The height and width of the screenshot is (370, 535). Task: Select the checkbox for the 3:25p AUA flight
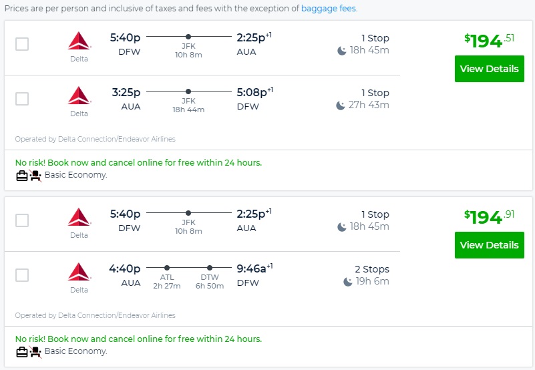coord(22,99)
